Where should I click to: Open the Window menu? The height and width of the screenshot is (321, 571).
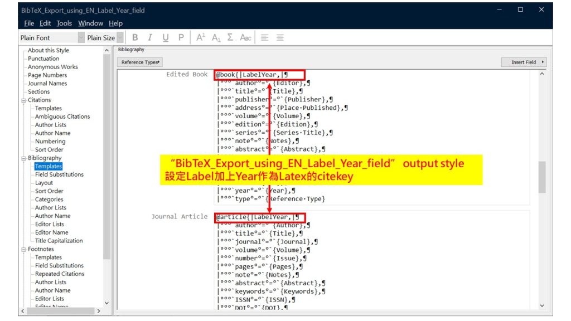pos(91,23)
